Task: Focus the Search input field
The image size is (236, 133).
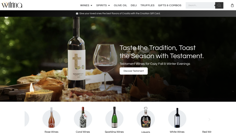Action: click(200, 6)
